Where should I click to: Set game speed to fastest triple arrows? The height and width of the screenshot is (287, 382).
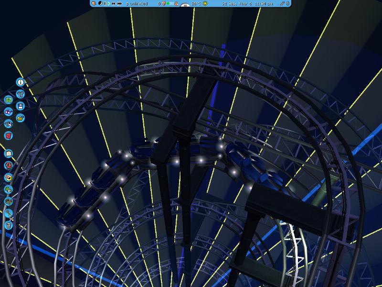[119, 4]
